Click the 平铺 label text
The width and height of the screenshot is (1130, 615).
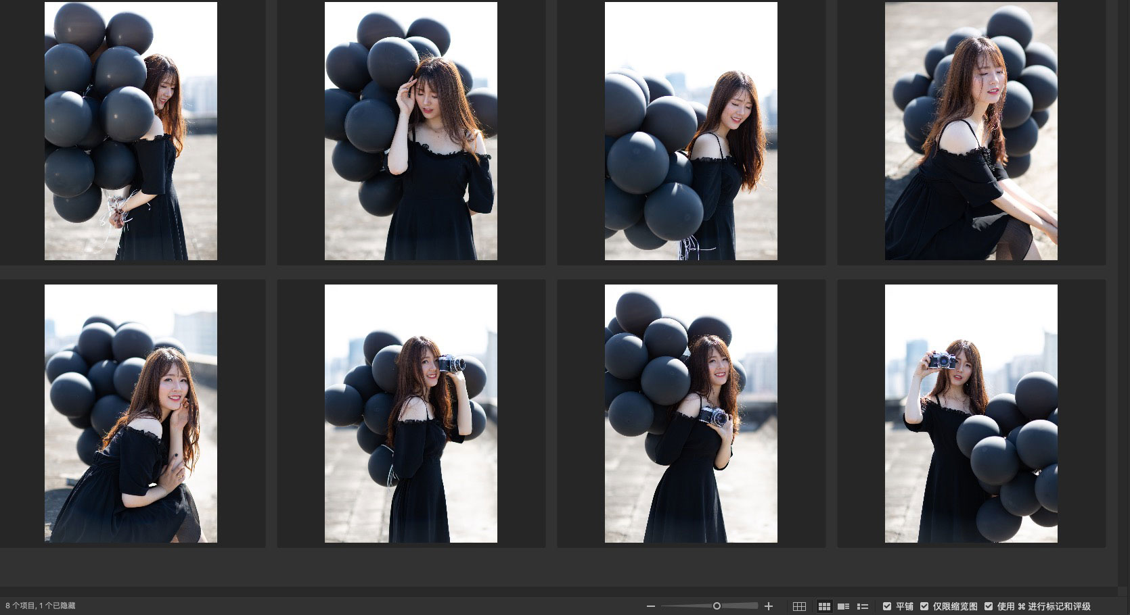point(905,606)
